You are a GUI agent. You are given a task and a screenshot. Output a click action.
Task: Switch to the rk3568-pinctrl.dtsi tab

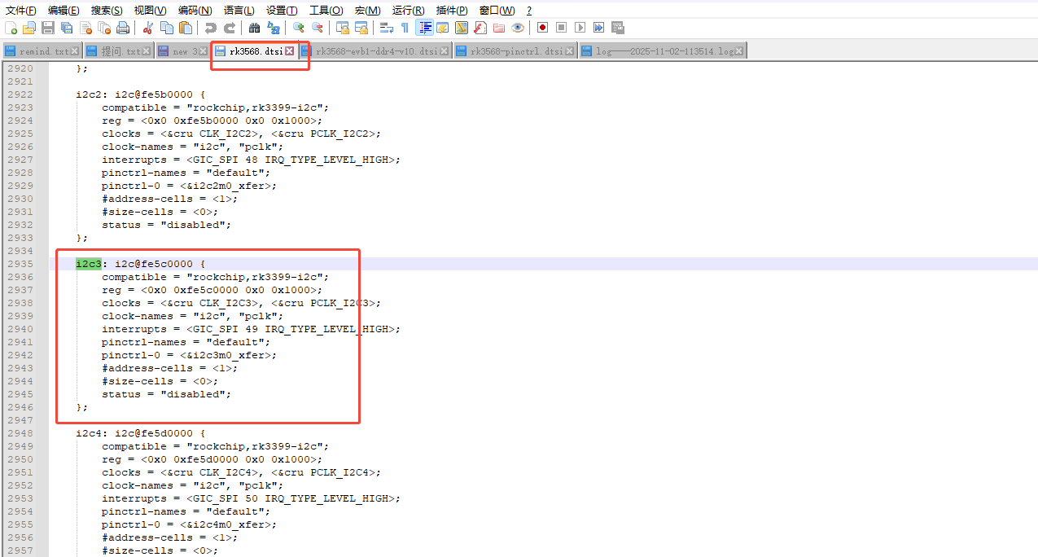pos(515,51)
